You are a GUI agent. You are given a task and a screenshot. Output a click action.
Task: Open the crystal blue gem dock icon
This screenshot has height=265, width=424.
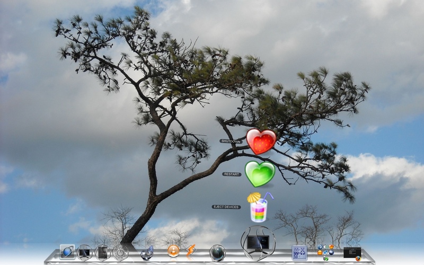coord(147,253)
